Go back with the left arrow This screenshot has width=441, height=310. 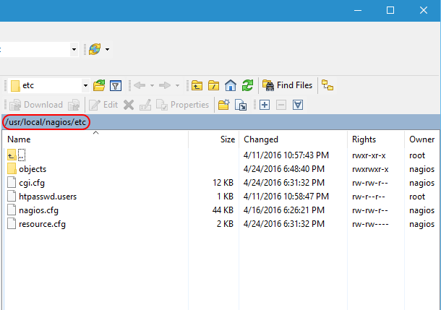pos(140,85)
